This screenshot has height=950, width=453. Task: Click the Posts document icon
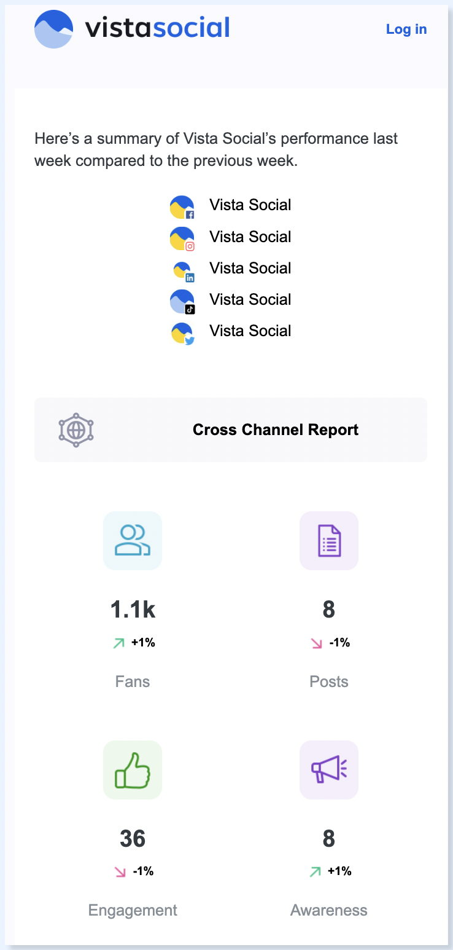[x=329, y=541]
